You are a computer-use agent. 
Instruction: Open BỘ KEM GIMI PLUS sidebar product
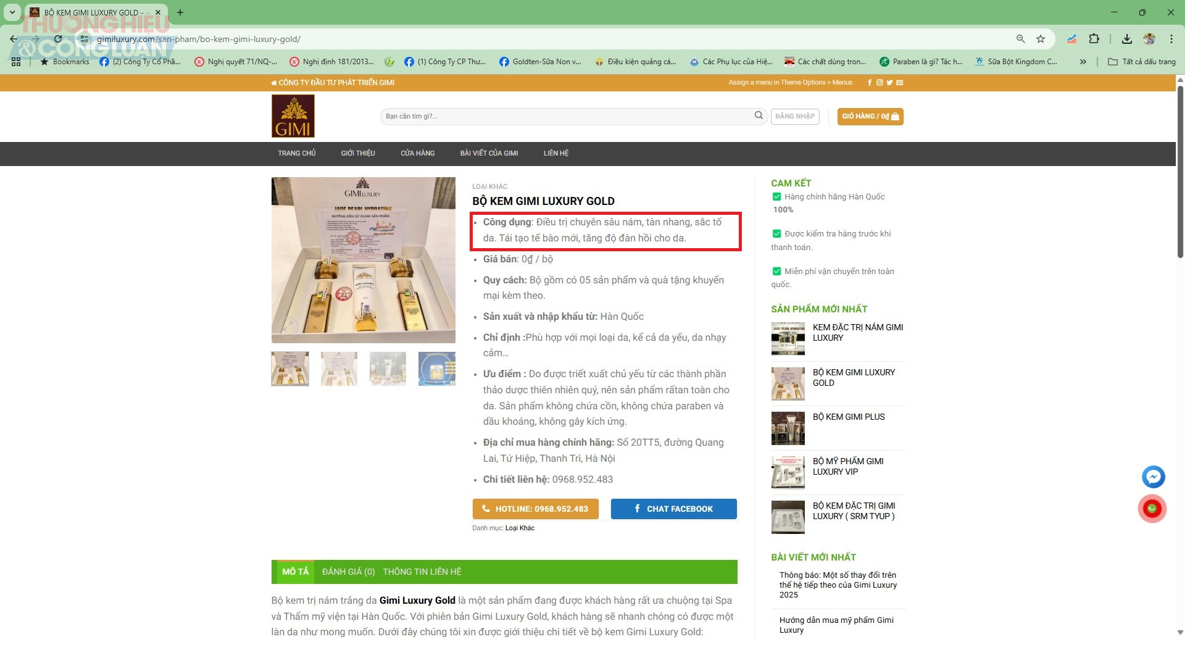click(x=849, y=417)
